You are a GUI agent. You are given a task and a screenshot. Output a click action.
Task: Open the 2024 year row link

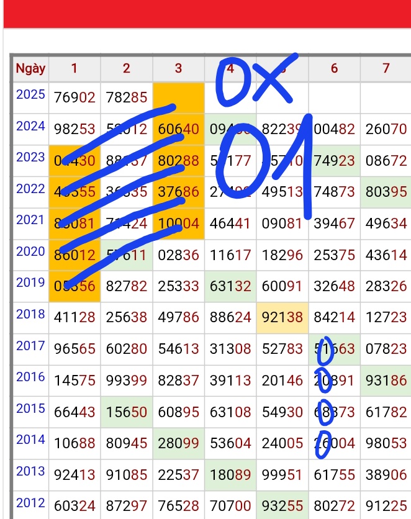click(30, 127)
